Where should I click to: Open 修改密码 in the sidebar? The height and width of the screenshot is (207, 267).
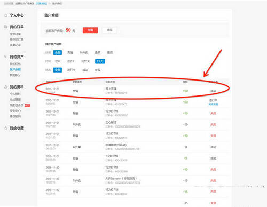[15, 116]
